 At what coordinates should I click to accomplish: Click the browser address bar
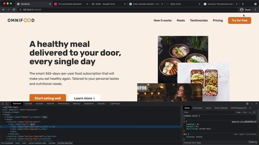tap(128, 10)
